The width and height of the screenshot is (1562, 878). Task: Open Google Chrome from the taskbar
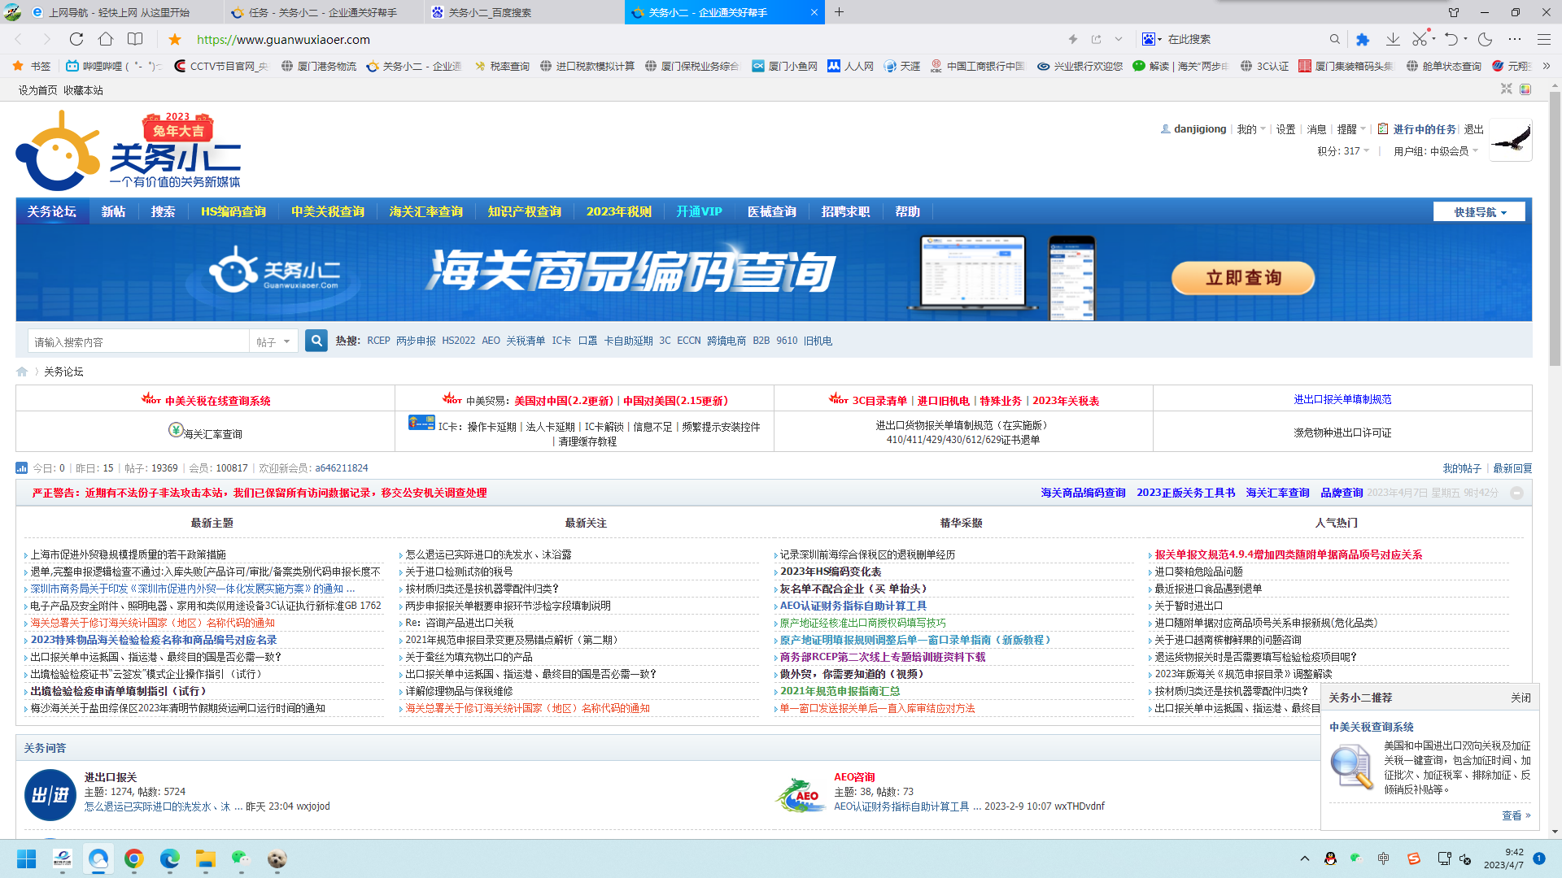pos(134,858)
